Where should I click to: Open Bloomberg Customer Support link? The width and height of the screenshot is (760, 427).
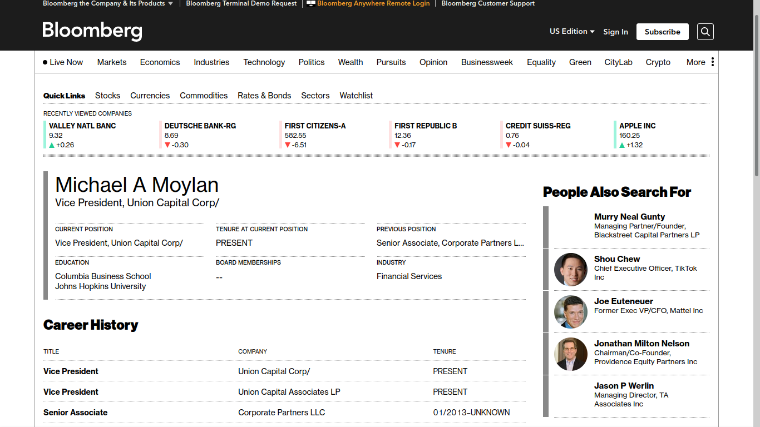(488, 3)
